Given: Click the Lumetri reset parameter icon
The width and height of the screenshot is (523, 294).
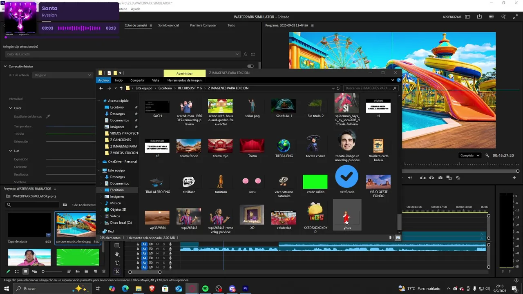Looking at the screenshot, I should (253, 54).
